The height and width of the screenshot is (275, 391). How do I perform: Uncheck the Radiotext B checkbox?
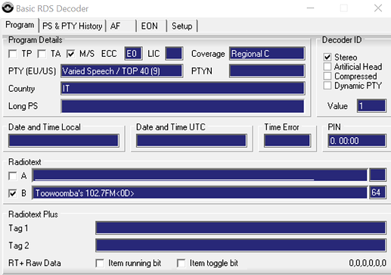[x=13, y=193]
